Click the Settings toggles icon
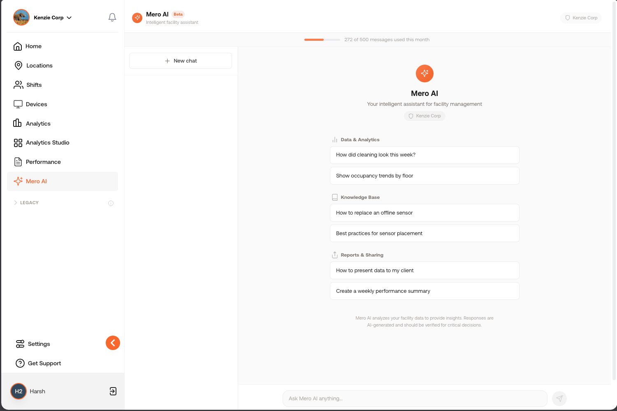 20,344
